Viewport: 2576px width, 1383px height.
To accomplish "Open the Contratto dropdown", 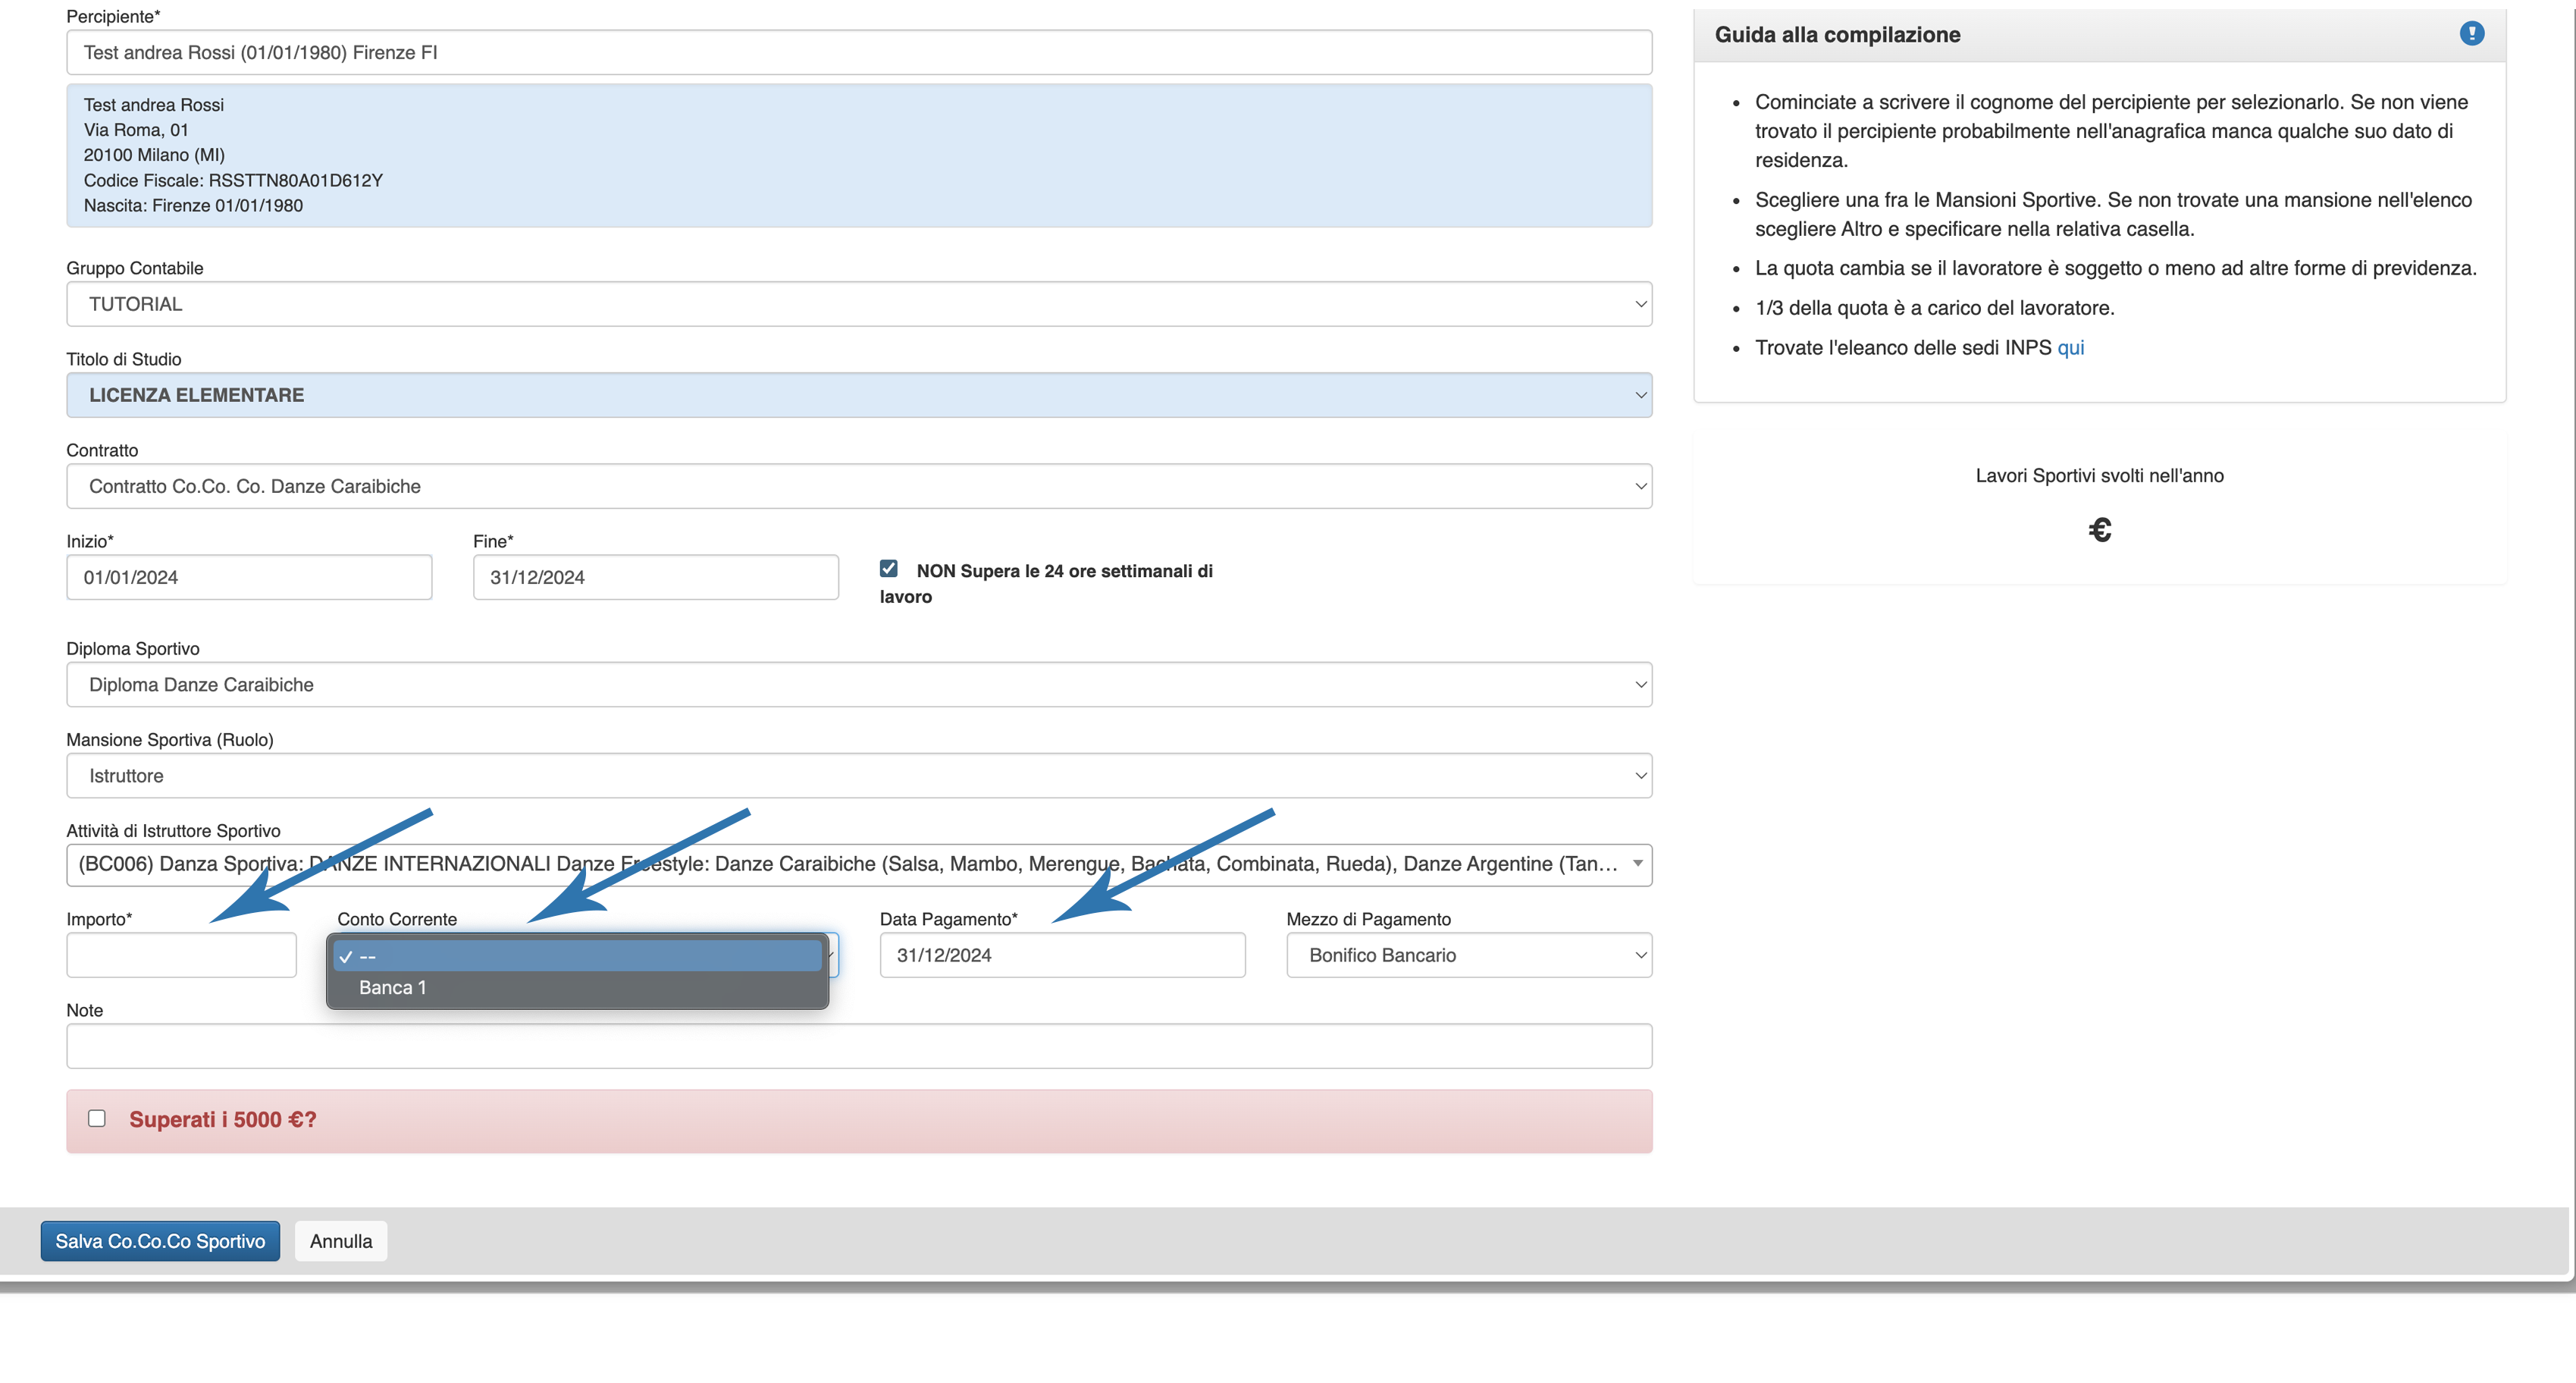I will tap(858, 486).
